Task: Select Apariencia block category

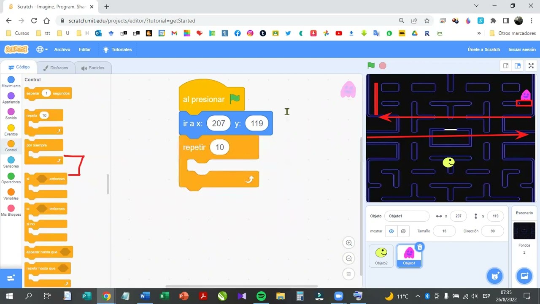Action: pyautogui.click(x=11, y=98)
